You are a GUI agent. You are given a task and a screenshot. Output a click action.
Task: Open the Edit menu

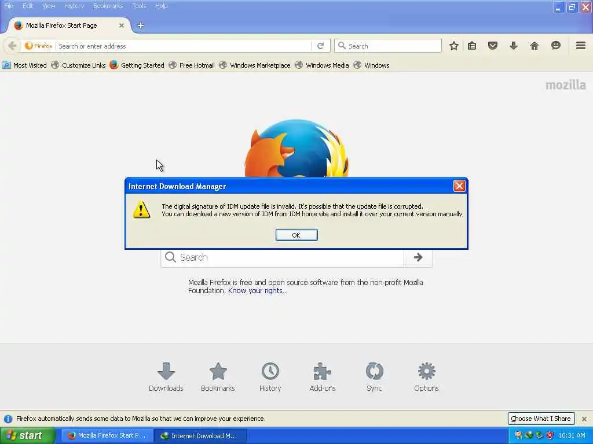click(28, 6)
